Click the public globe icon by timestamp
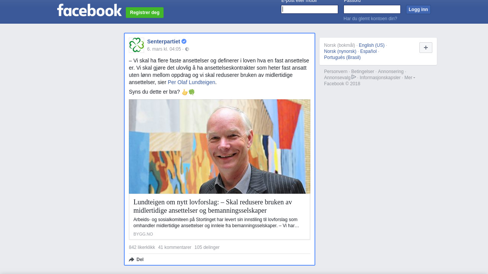The image size is (488, 274). click(187, 49)
